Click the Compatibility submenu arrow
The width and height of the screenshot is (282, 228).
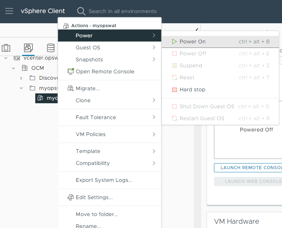coord(154,163)
